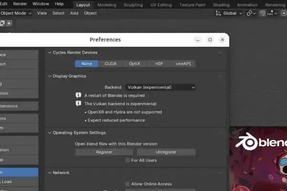Minimize the Preferences window

(198, 40)
